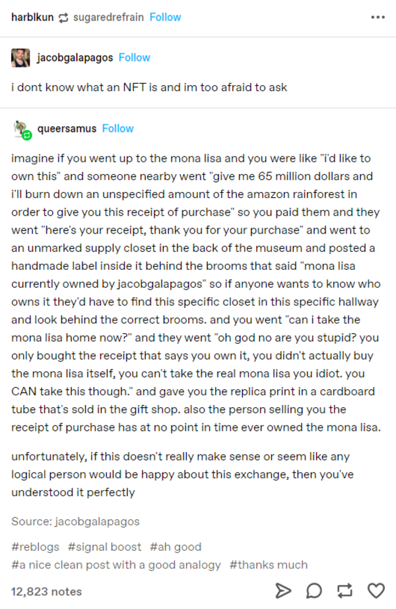
Task: Follow jacobgalapagos
Action: tap(135, 57)
